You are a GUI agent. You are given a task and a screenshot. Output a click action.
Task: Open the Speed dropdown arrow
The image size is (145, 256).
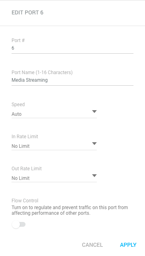[x=94, y=111]
